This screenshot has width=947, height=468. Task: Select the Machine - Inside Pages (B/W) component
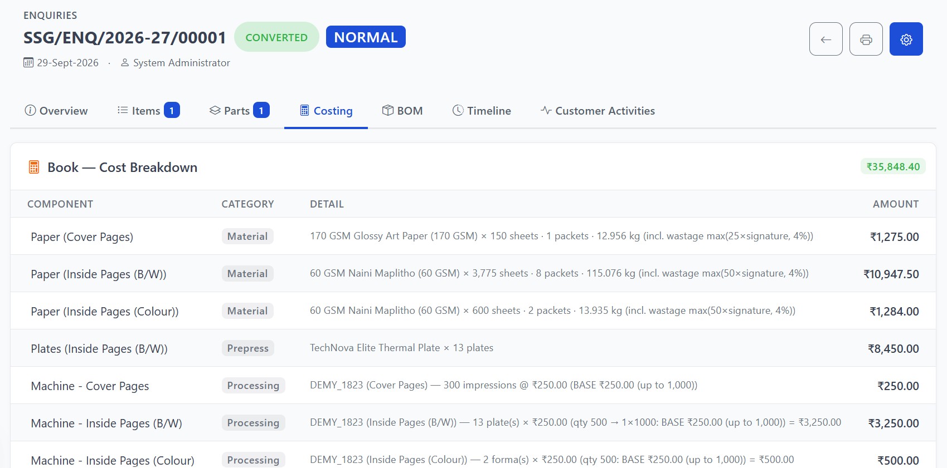106,423
